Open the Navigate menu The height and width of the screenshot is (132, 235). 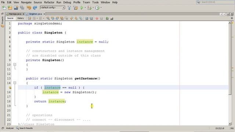click(x=26, y=2)
